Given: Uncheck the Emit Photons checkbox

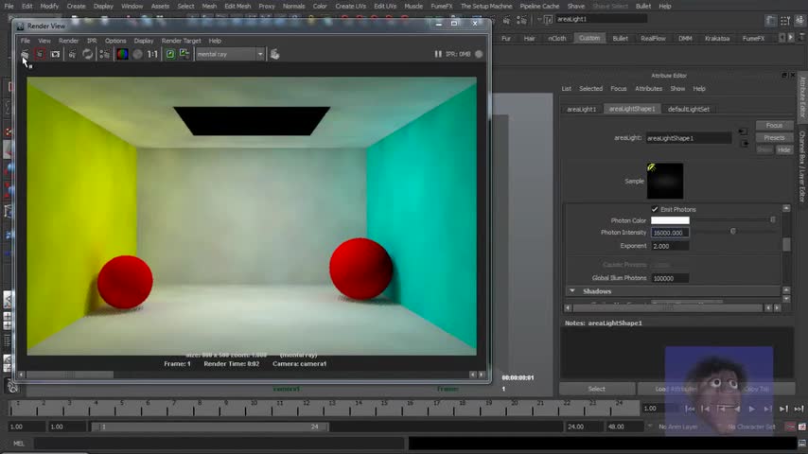Looking at the screenshot, I should (x=655, y=209).
